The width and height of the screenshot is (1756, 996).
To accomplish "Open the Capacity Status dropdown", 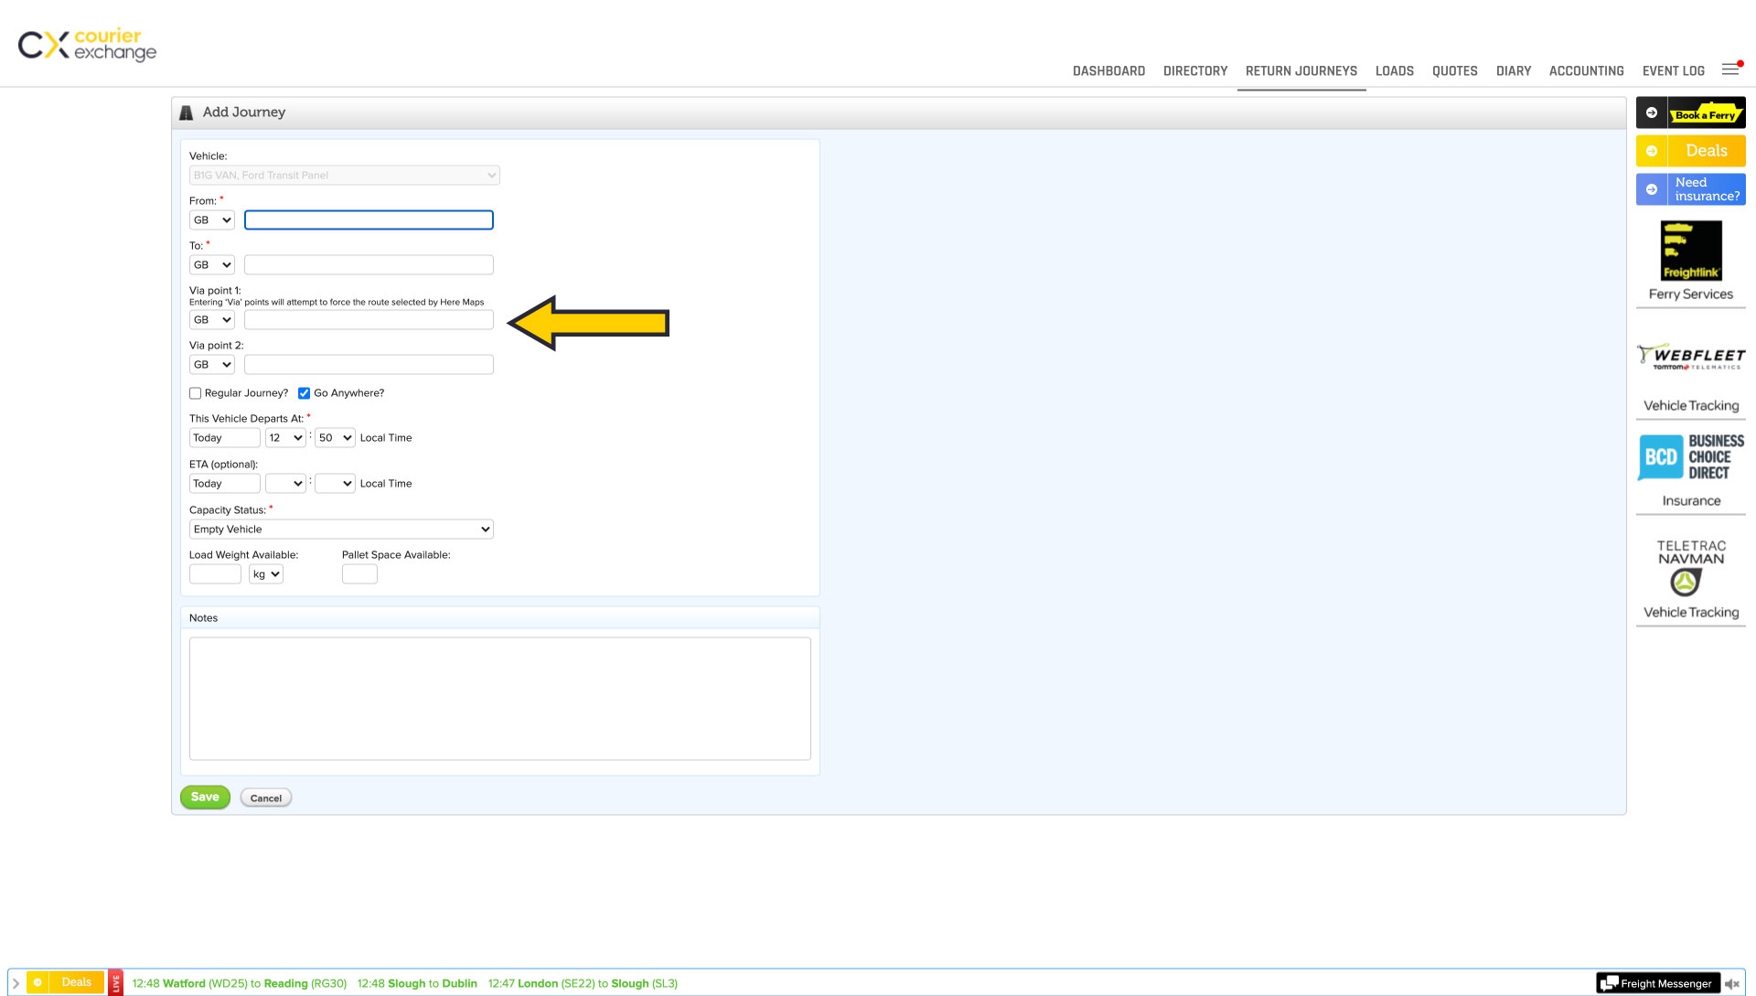I will pyautogui.click(x=341, y=529).
